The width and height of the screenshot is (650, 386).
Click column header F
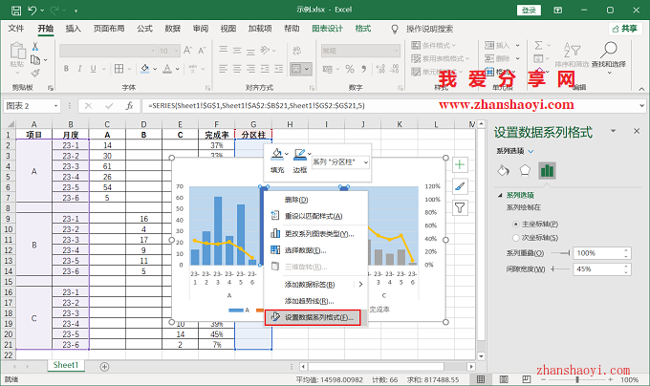pos(216,124)
